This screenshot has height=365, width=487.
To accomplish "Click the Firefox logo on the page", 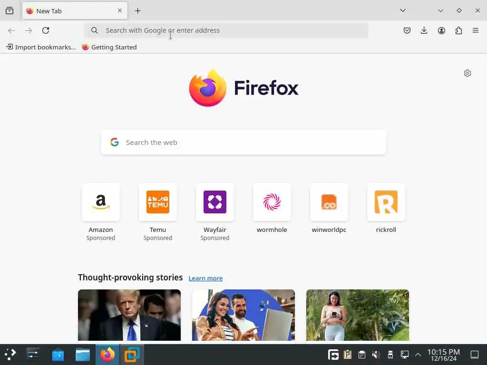I will 243,87.
